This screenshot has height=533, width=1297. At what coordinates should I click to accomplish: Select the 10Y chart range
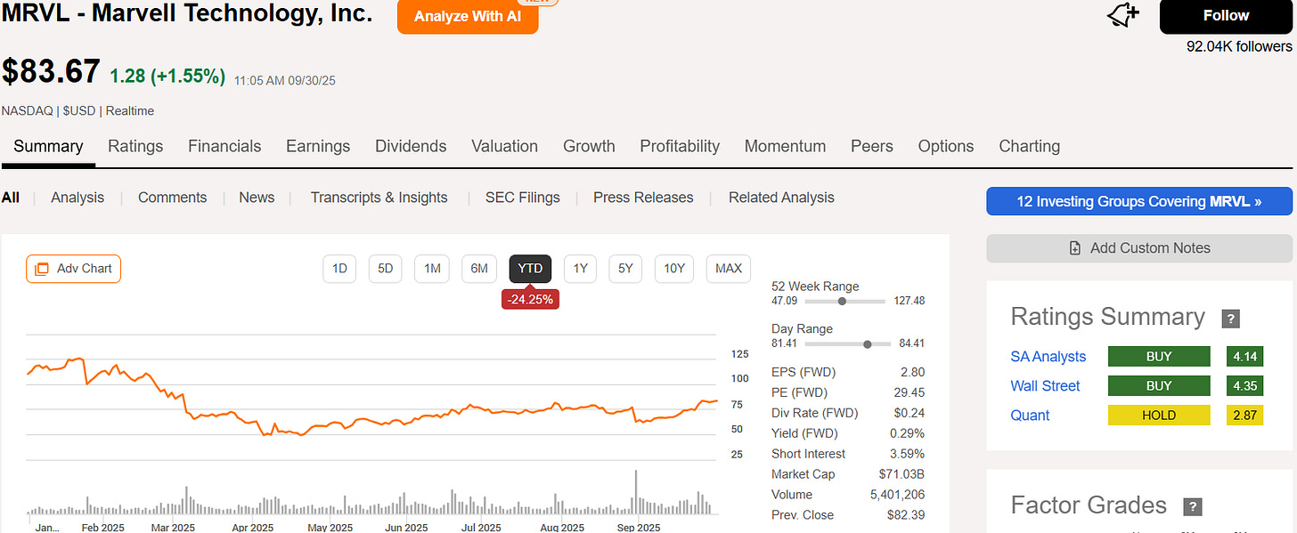click(674, 269)
